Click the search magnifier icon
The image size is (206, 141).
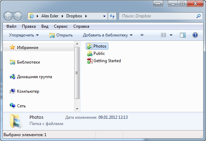[198, 16]
